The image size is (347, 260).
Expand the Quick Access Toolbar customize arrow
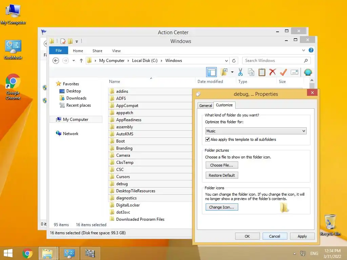(77, 41)
